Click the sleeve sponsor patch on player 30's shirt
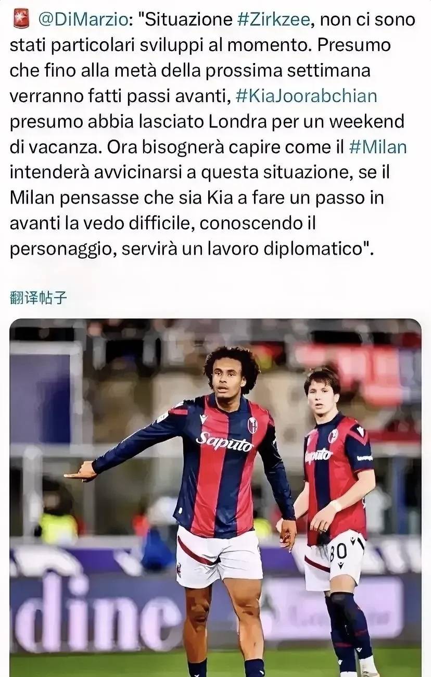The height and width of the screenshot is (677, 431). click(365, 457)
